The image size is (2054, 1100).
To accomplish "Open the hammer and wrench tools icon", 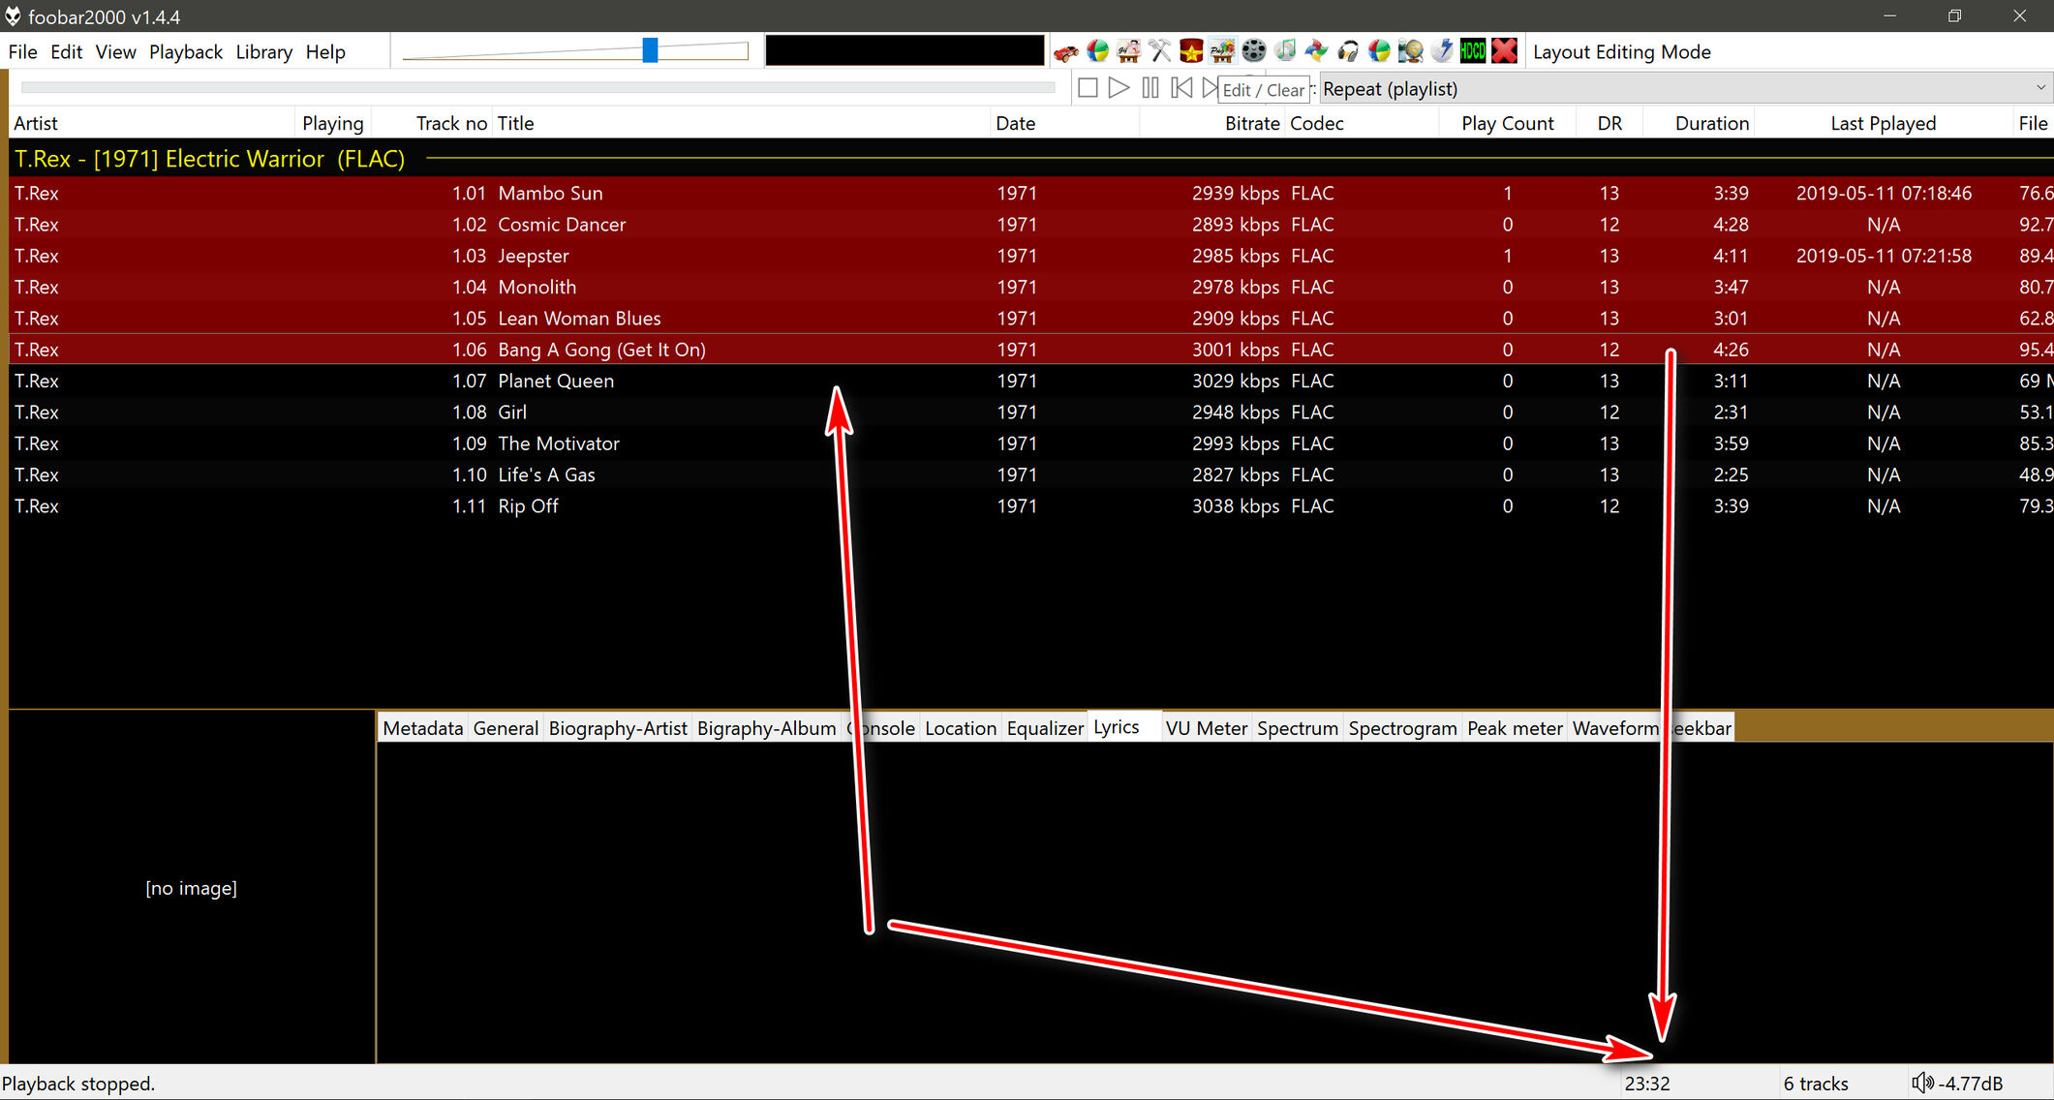I will 1159,51.
